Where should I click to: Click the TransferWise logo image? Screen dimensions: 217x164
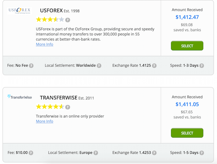pos(20,97)
